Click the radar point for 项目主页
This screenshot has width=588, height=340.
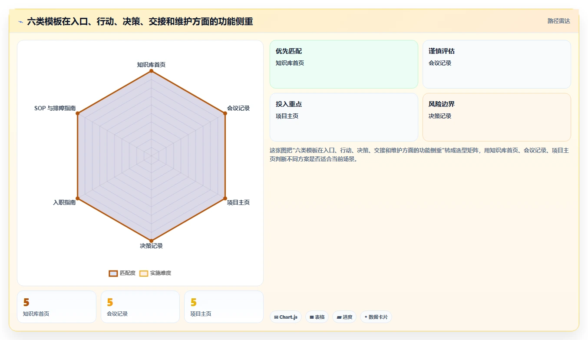tap(225, 198)
